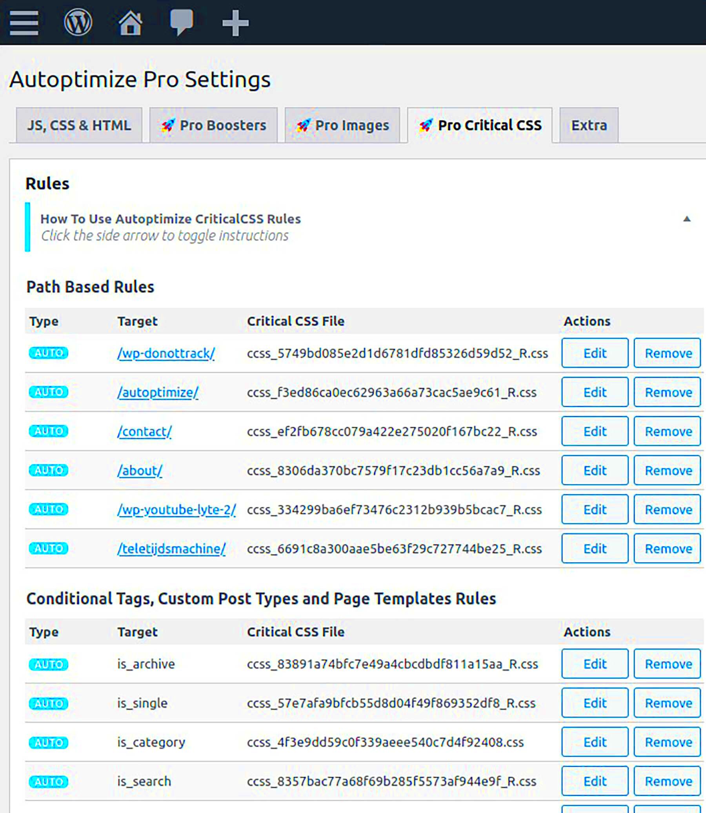Click the AUTO badge for is_category

tap(49, 742)
